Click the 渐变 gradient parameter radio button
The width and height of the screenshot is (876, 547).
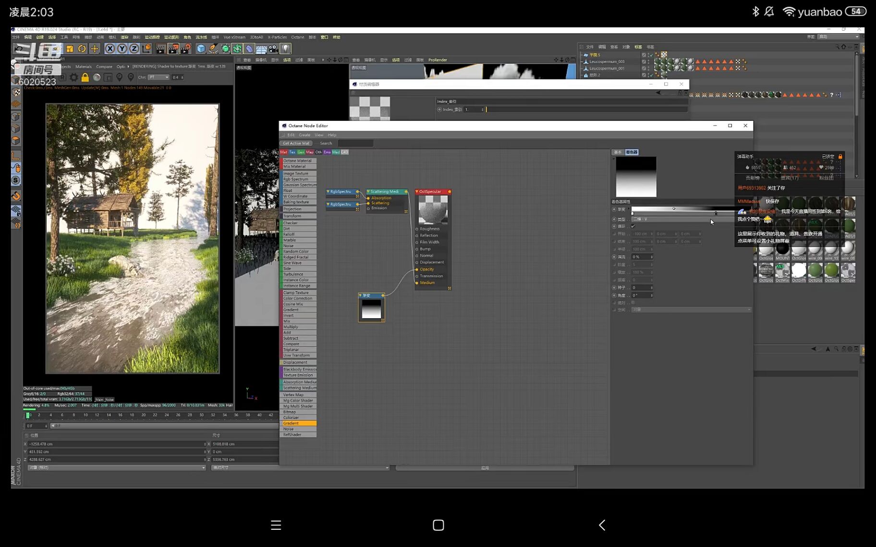(x=614, y=209)
